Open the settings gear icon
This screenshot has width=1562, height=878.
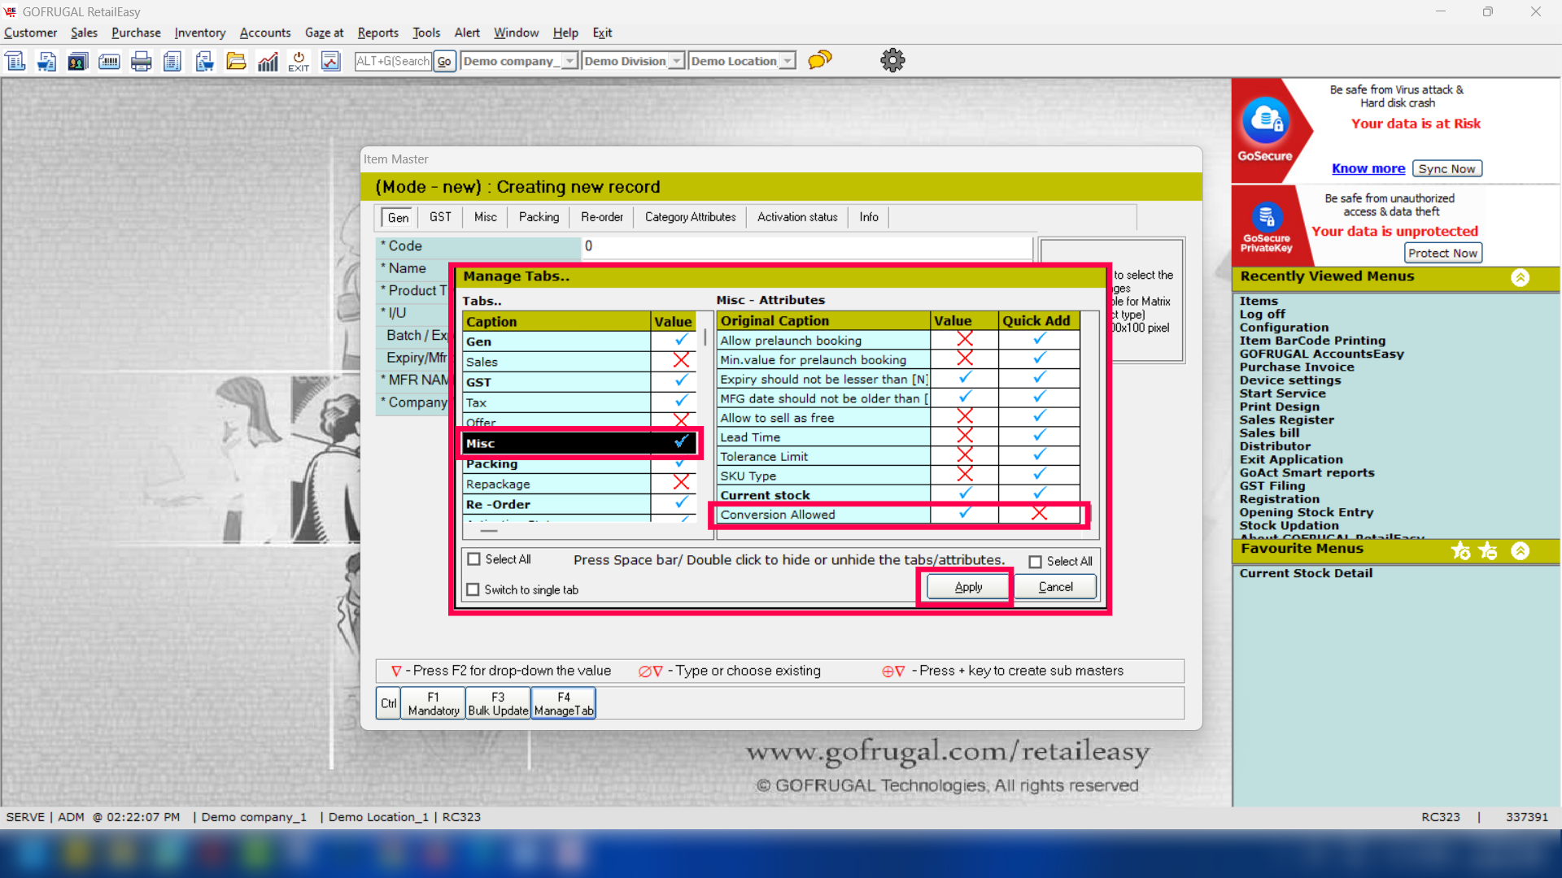click(x=892, y=60)
